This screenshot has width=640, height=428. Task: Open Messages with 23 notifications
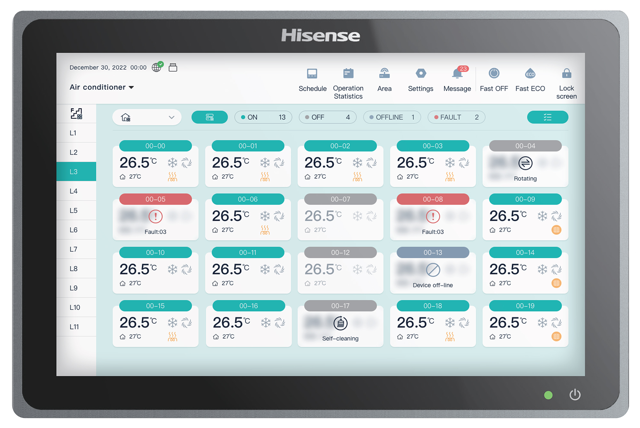click(457, 74)
